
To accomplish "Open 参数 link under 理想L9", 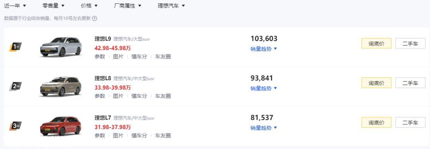I will coord(100,56).
